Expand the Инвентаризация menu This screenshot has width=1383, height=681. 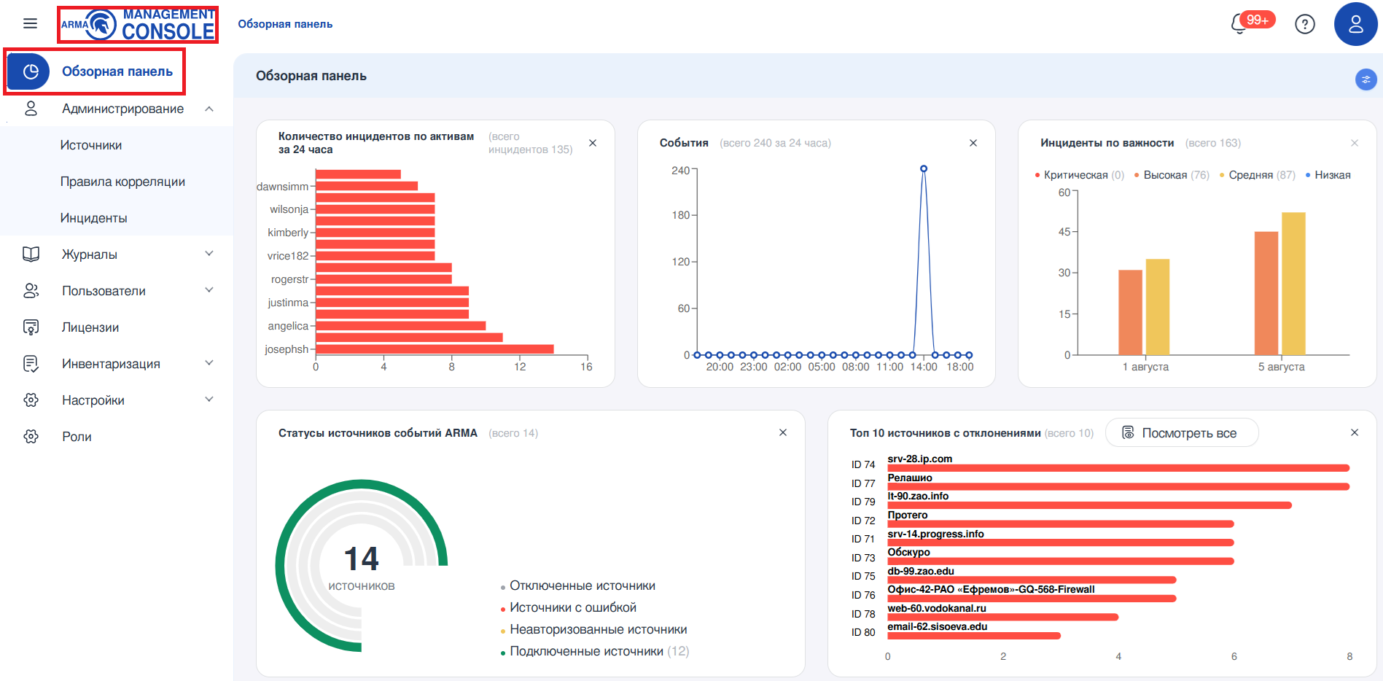pyautogui.click(x=209, y=364)
